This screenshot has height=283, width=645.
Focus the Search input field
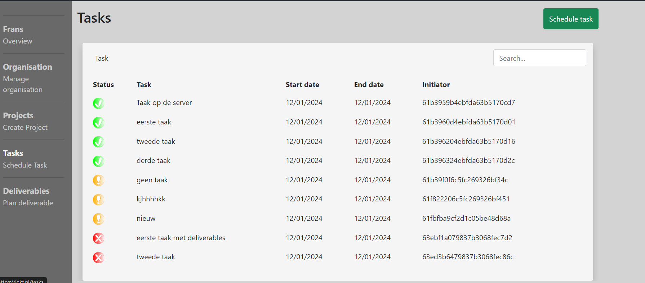click(x=539, y=58)
